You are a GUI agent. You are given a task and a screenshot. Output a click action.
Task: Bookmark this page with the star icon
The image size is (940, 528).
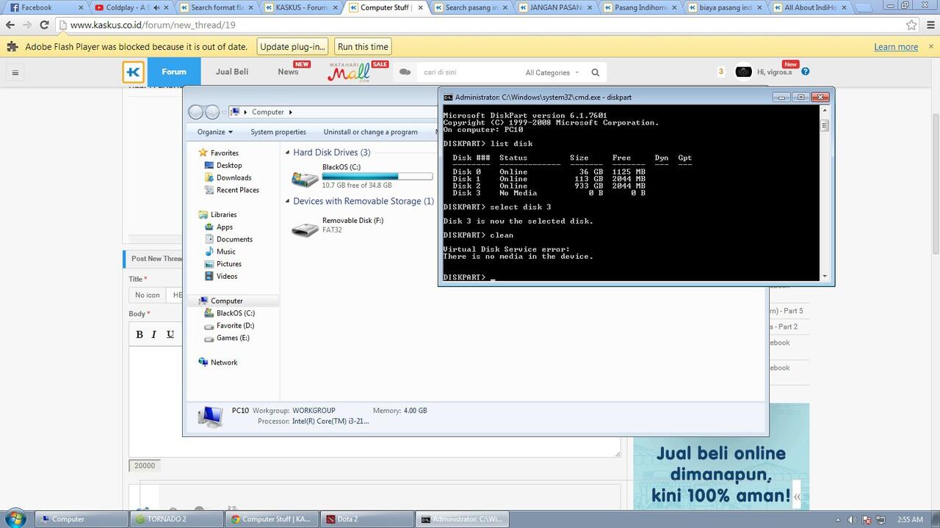point(911,24)
